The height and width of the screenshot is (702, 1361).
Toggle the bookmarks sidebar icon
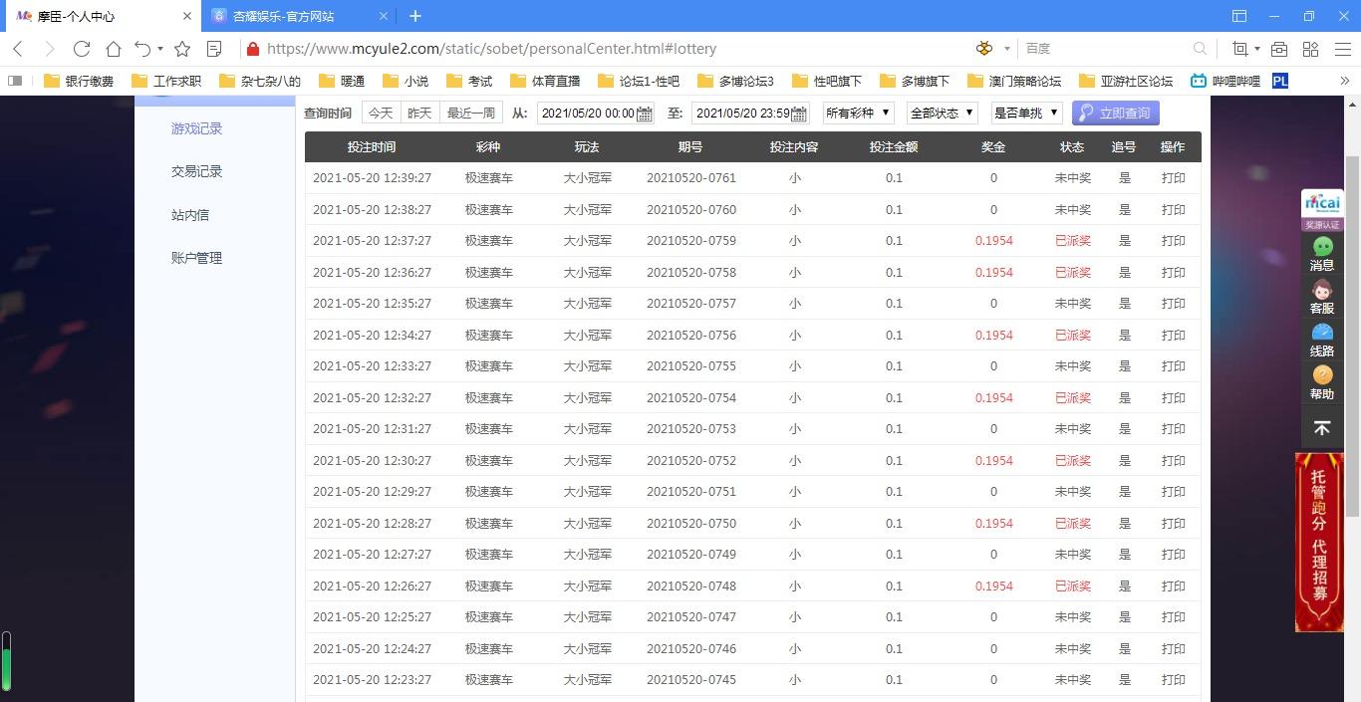coord(15,81)
